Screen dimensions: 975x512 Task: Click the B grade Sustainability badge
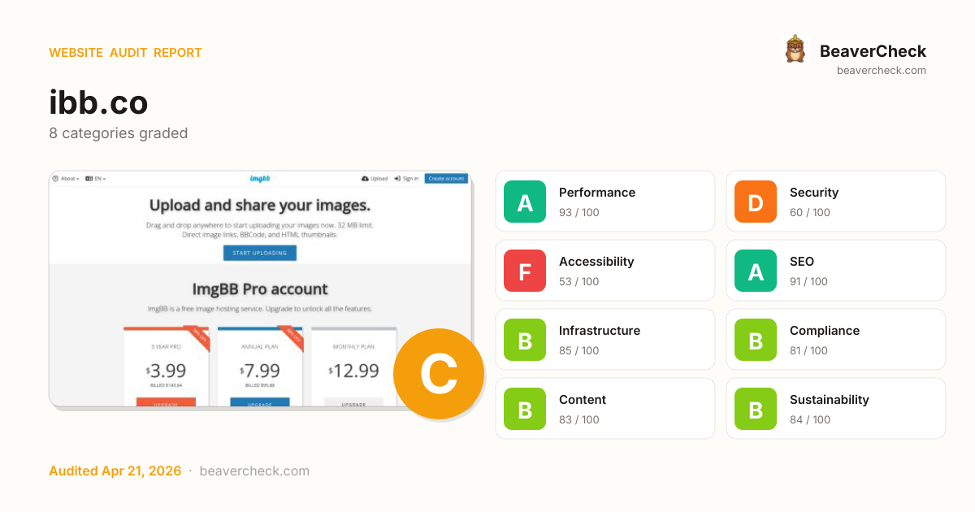coord(756,409)
